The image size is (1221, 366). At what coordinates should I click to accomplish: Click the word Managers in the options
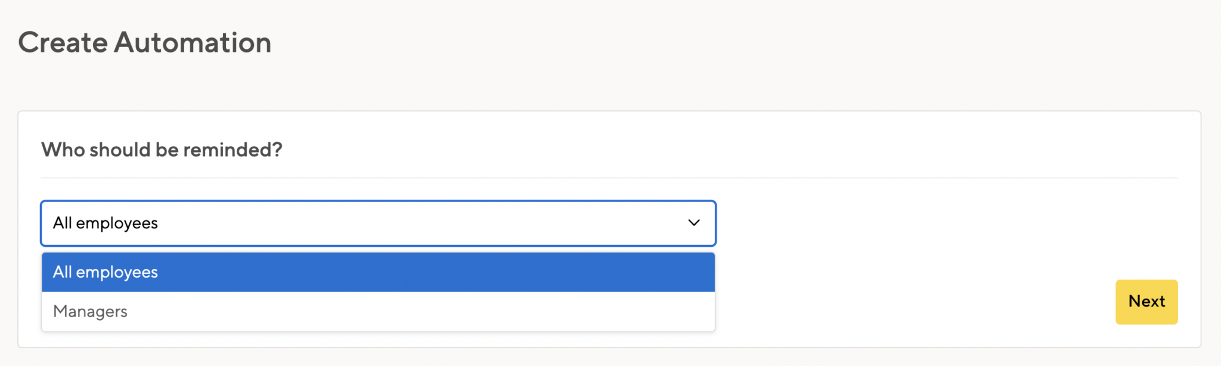click(90, 311)
